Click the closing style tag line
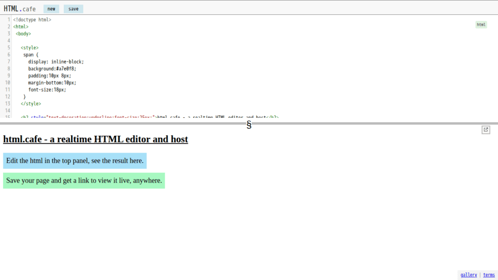Image resolution: width=498 pixels, height=280 pixels. click(x=31, y=103)
